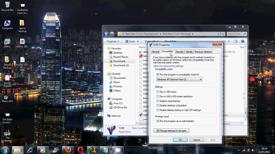Click the network signal tray icon
The height and width of the screenshot is (154, 275).
(x=244, y=150)
